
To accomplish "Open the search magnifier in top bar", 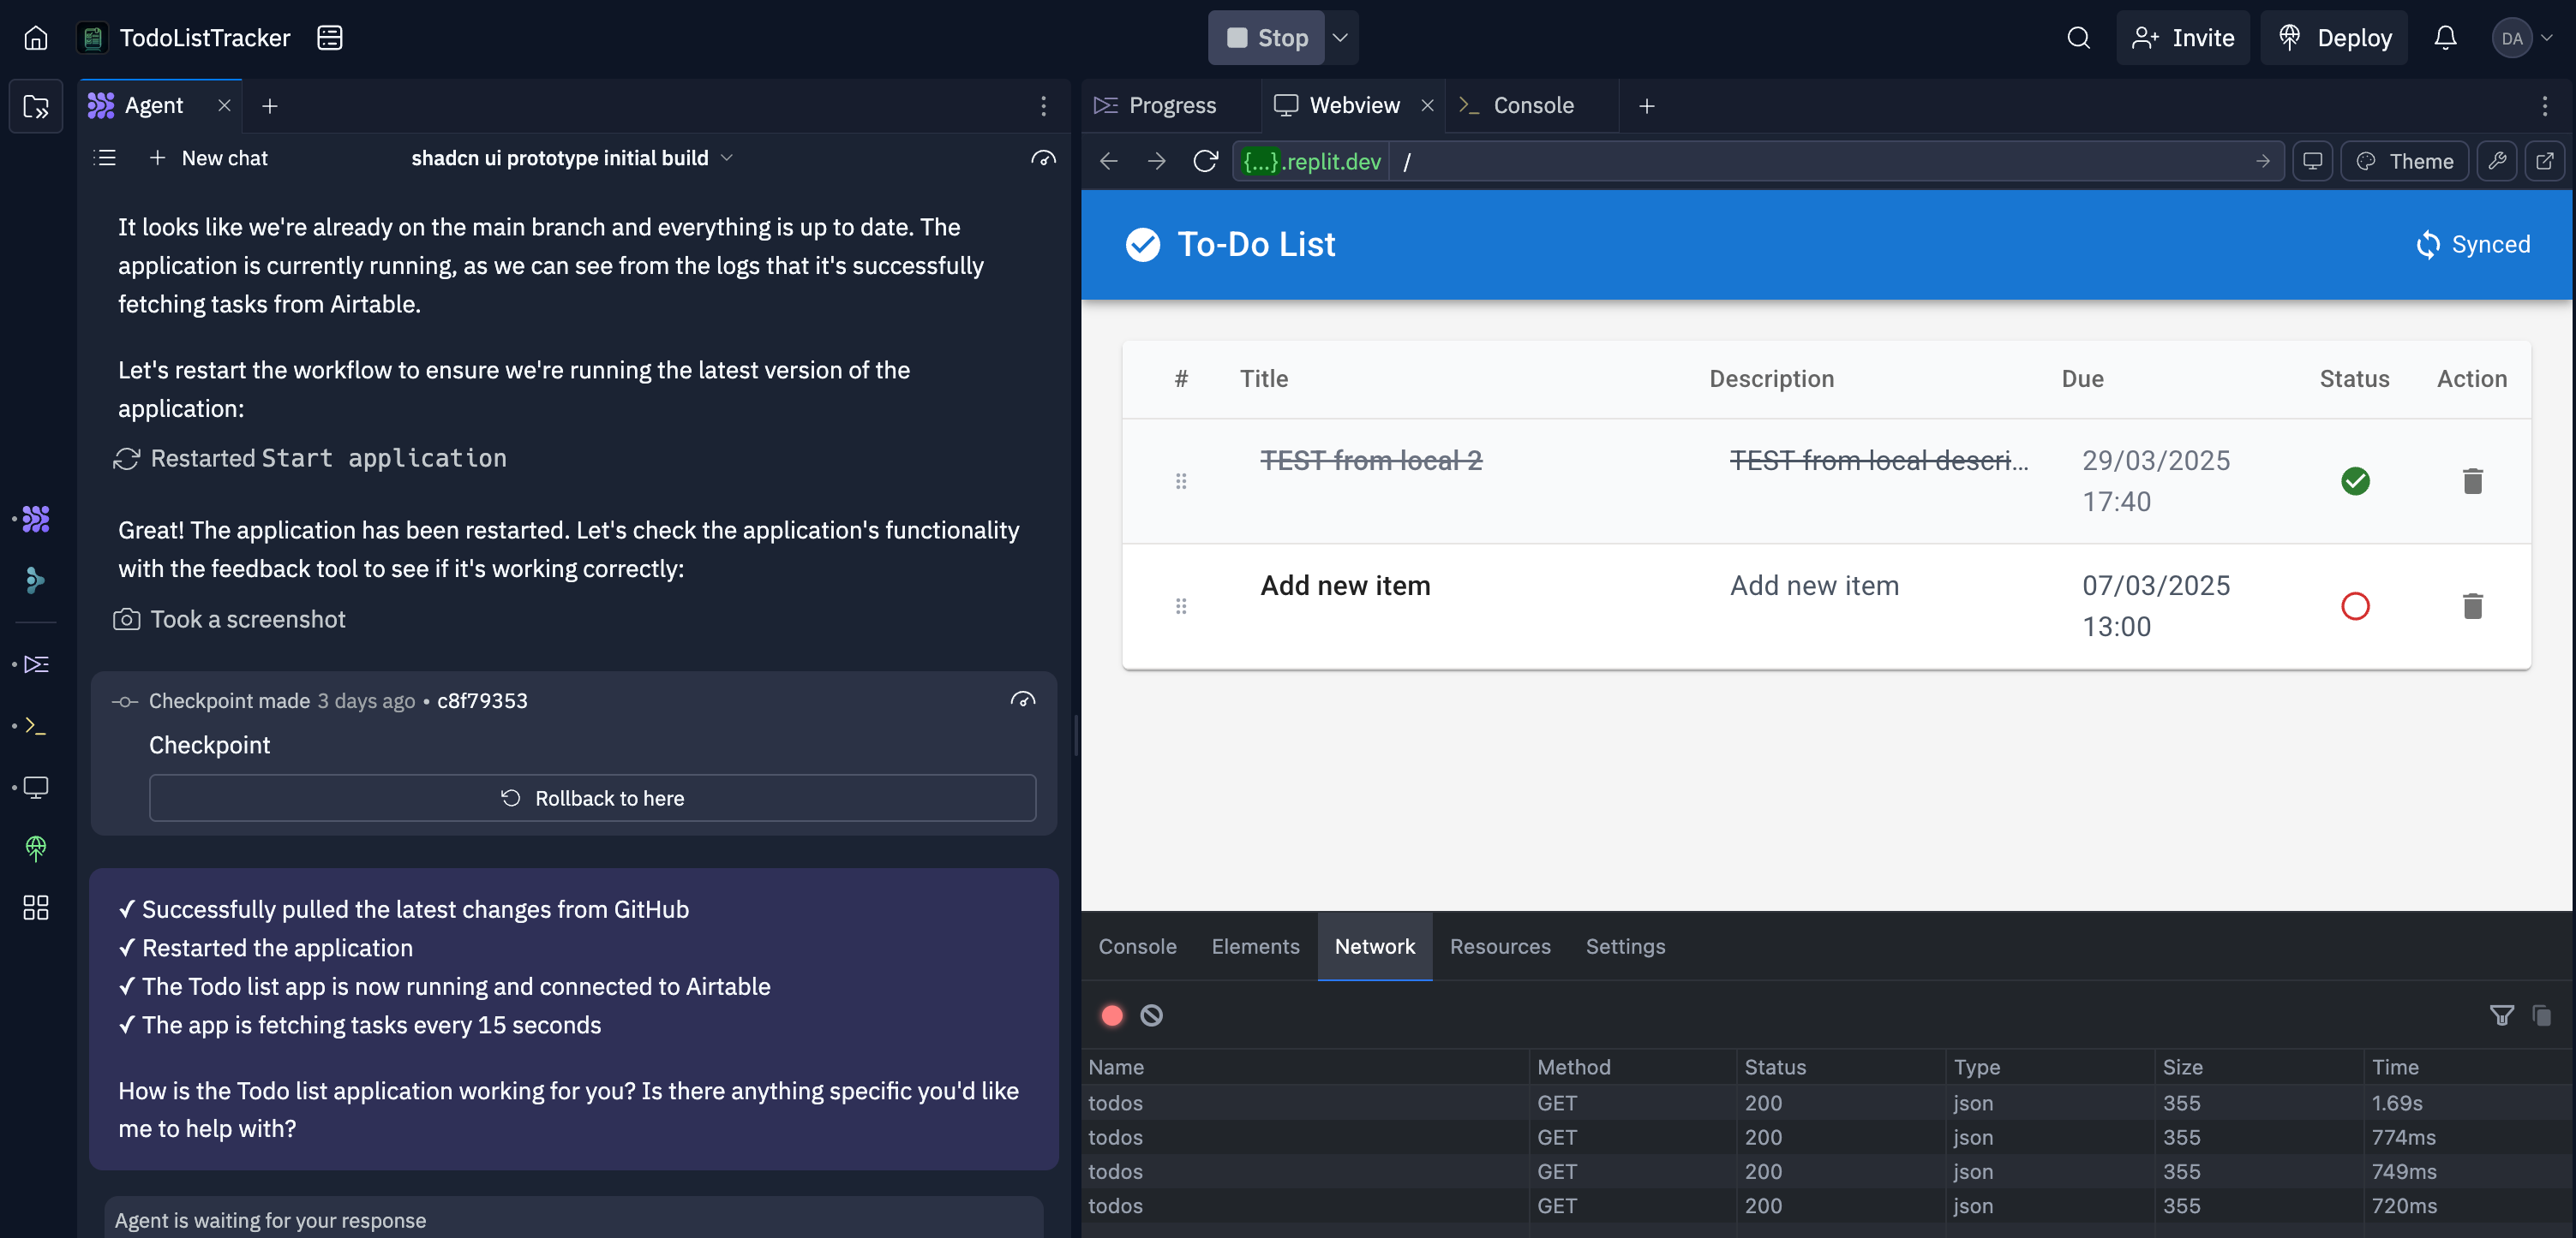I will 2078,38.
